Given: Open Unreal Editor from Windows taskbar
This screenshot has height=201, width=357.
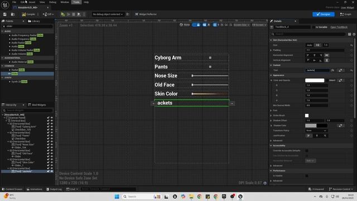Looking at the screenshot, I should coord(240,197).
